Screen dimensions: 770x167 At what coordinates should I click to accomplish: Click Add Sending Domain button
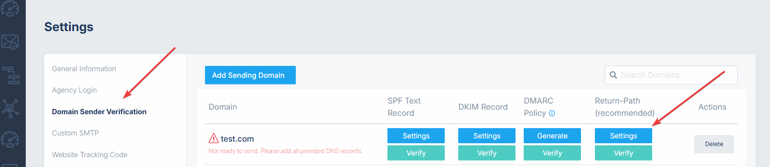(x=250, y=75)
